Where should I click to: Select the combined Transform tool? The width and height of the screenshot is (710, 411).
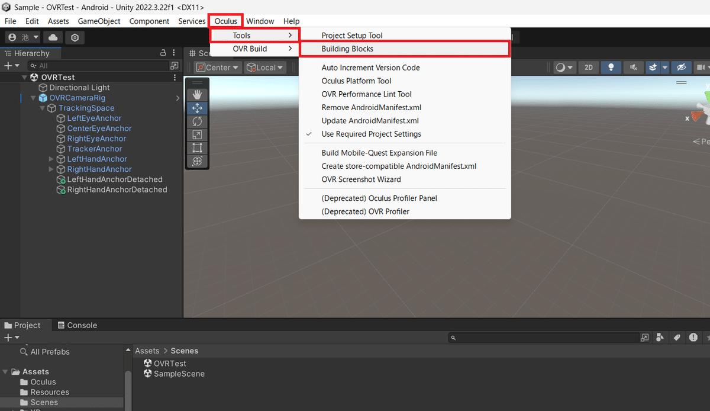tap(197, 161)
